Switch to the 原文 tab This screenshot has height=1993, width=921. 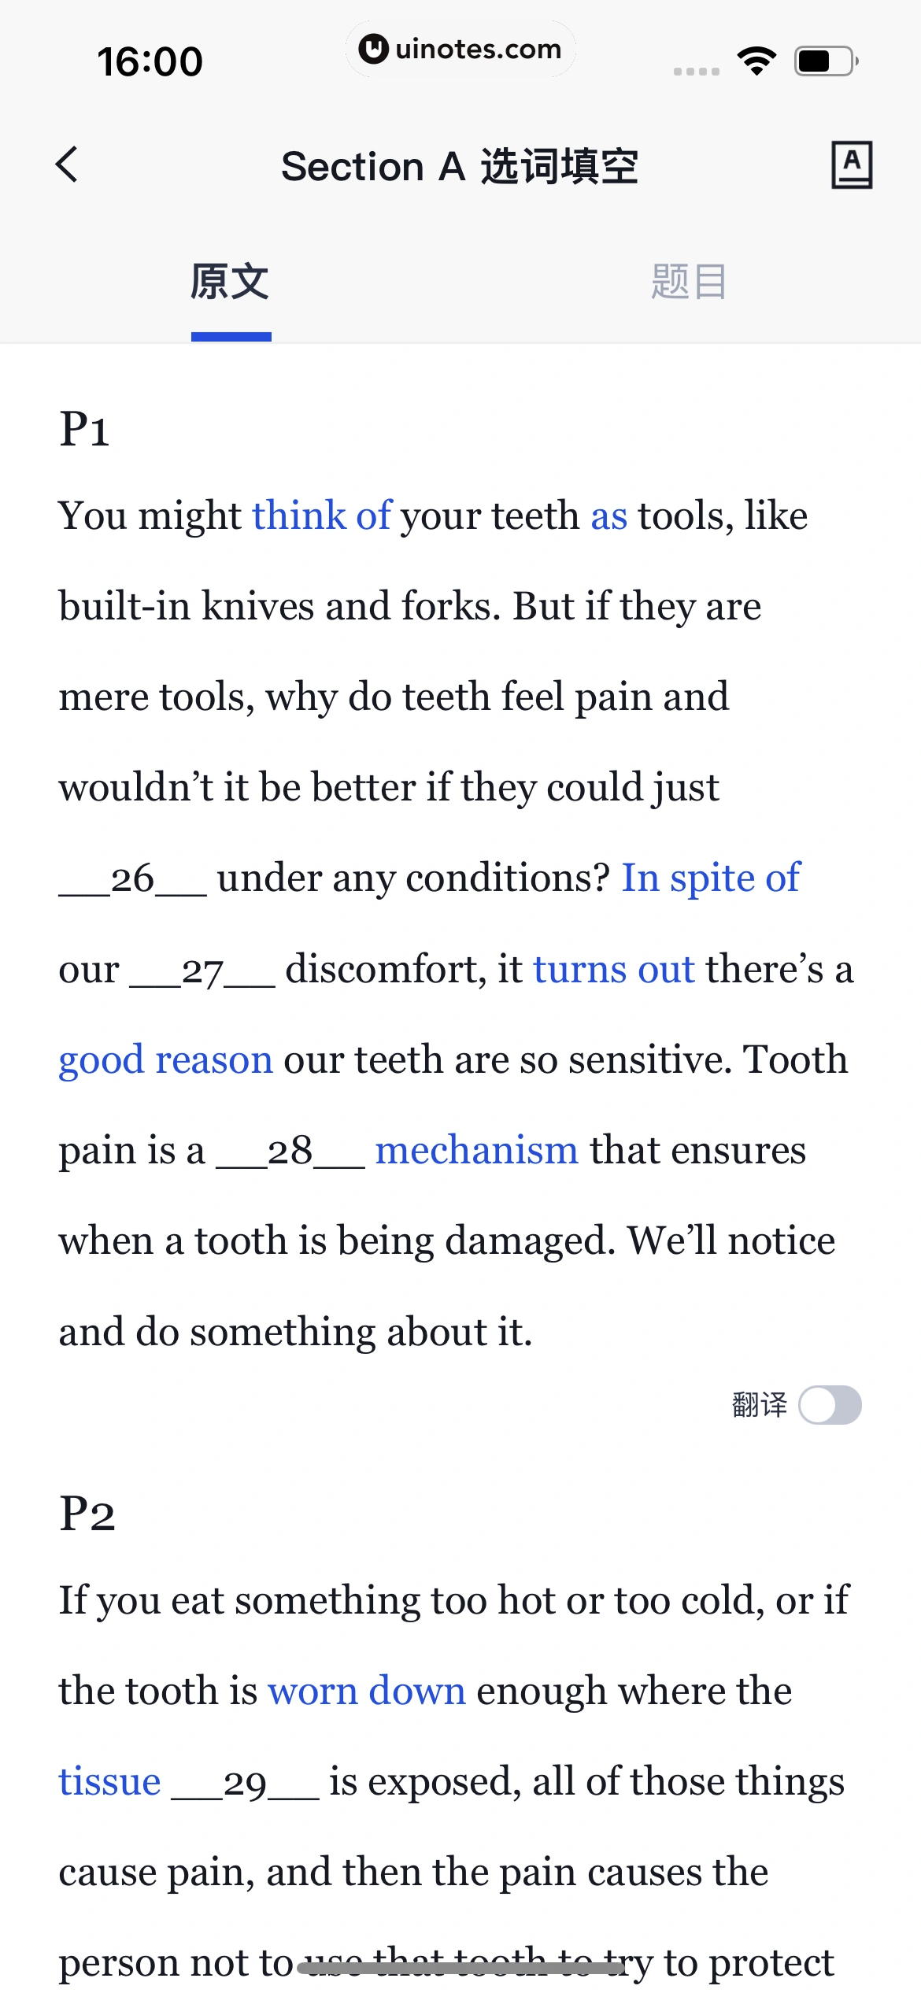pyautogui.click(x=230, y=282)
